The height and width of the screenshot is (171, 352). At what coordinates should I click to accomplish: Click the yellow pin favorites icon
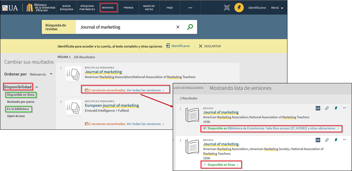(239, 8)
